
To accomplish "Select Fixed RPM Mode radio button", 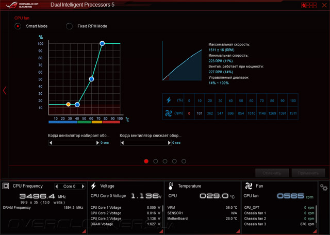I will tap(69, 26).
